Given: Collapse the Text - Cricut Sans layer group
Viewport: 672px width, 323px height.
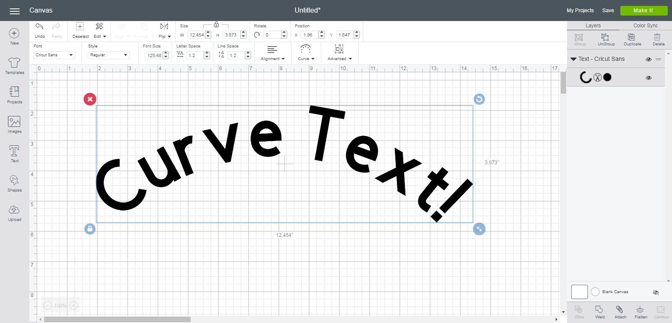Looking at the screenshot, I should [x=573, y=59].
